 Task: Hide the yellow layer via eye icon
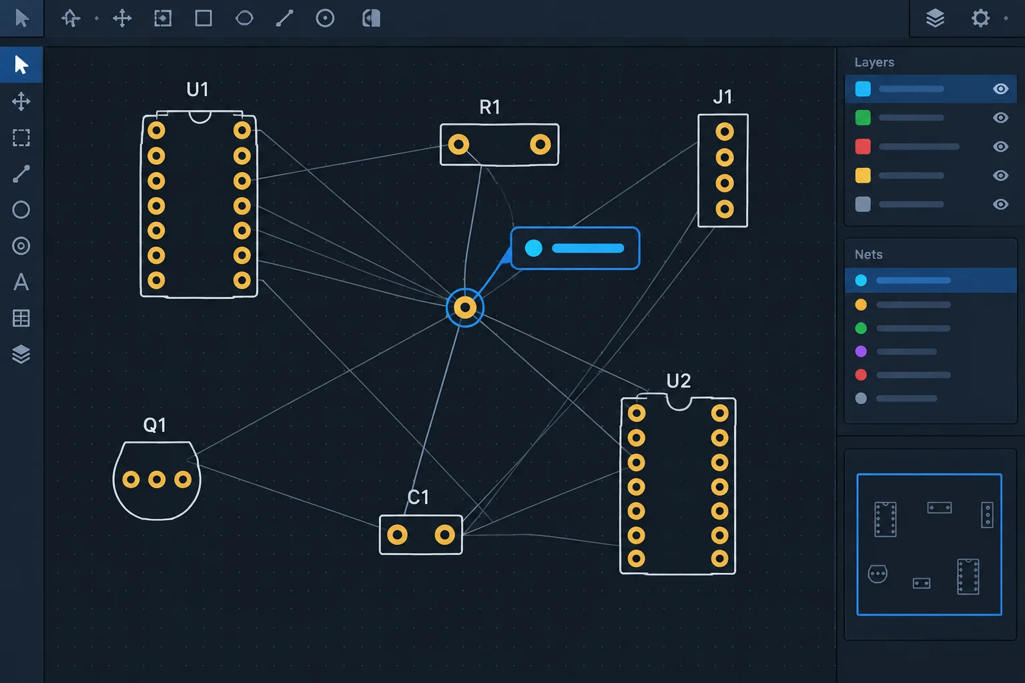click(x=1000, y=175)
